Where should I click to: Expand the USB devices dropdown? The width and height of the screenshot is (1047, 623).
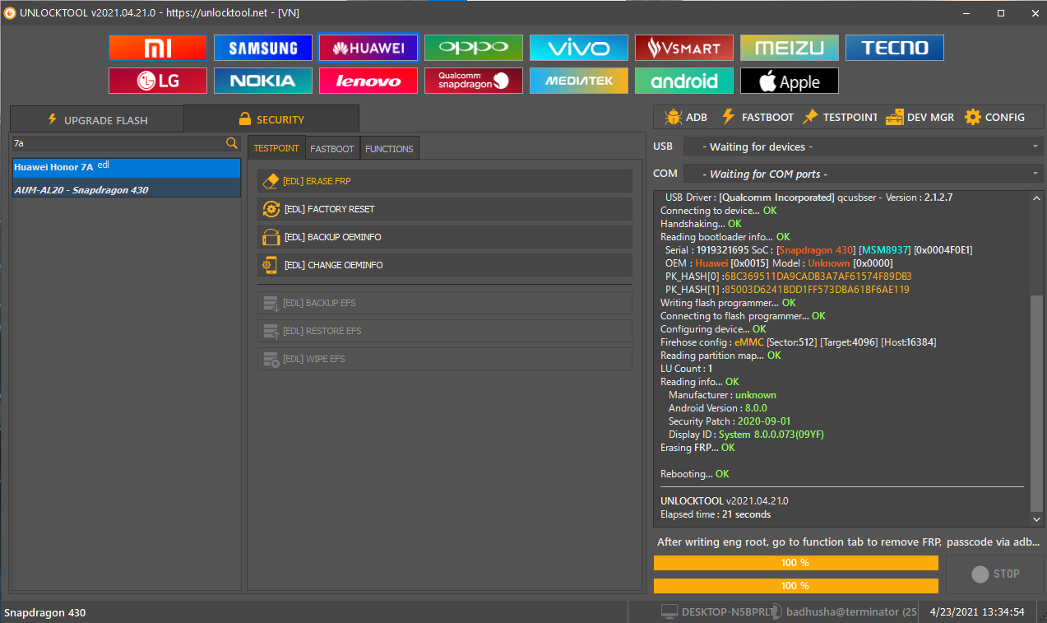[x=863, y=146]
